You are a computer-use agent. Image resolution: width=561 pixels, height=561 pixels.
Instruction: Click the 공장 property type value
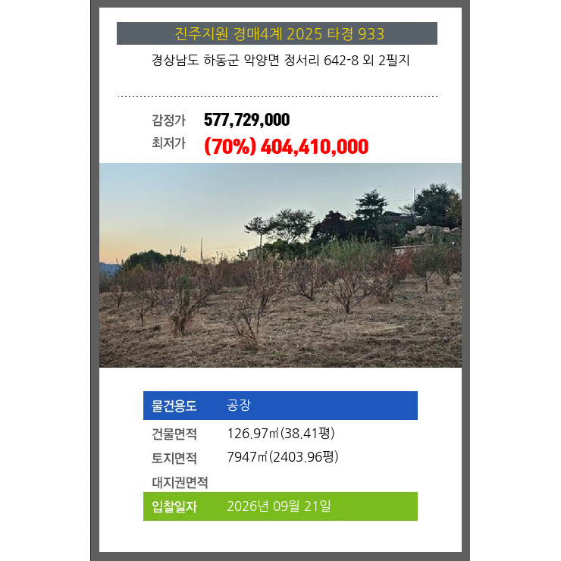pos(239,405)
